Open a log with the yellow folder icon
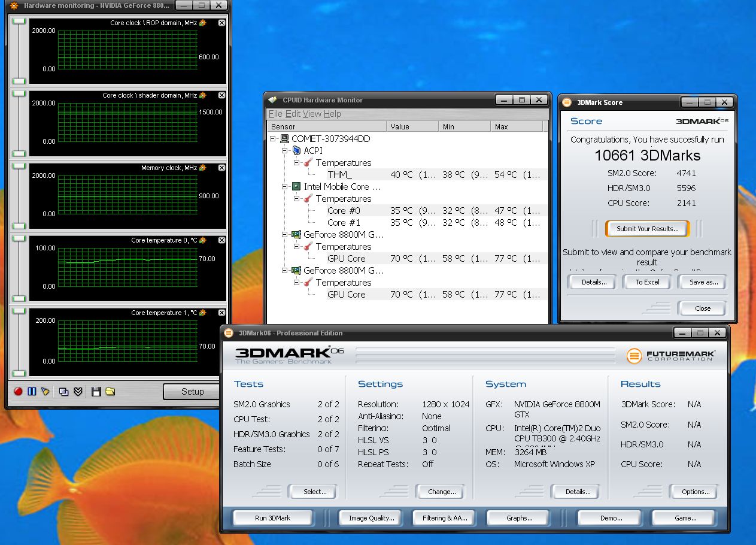 pyautogui.click(x=110, y=392)
